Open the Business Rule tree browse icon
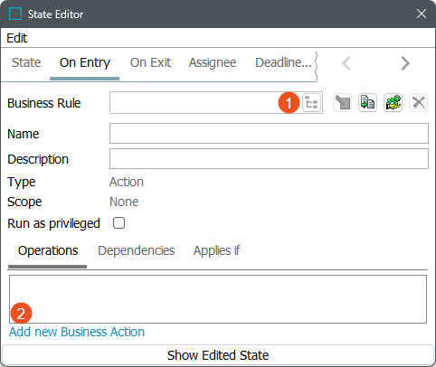 coord(311,103)
